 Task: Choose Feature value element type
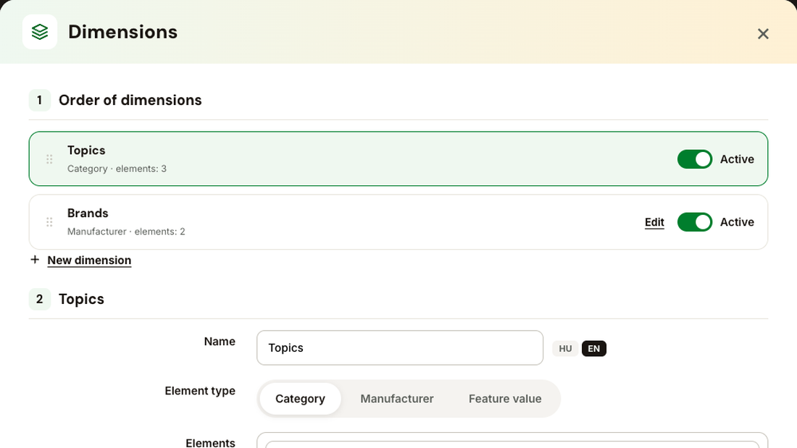[505, 399]
